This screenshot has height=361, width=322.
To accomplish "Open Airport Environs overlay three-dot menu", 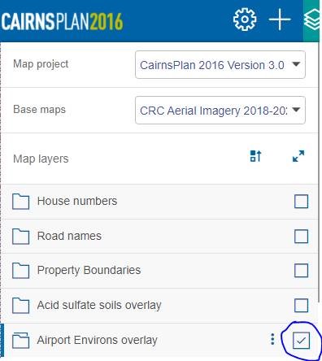I will 272,339.
